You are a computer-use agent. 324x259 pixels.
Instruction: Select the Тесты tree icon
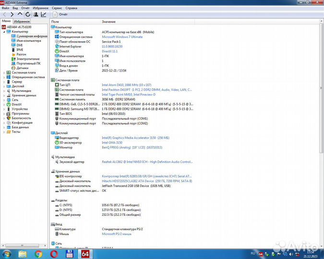pos(9,132)
